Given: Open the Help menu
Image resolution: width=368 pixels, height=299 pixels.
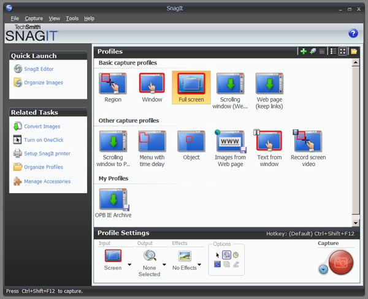Looking at the screenshot, I should (89, 18).
